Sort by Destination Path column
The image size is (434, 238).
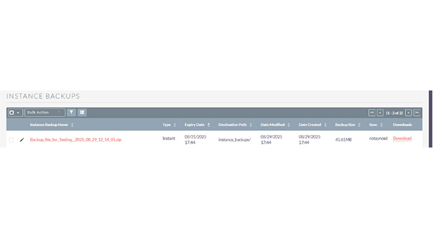(235, 125)
